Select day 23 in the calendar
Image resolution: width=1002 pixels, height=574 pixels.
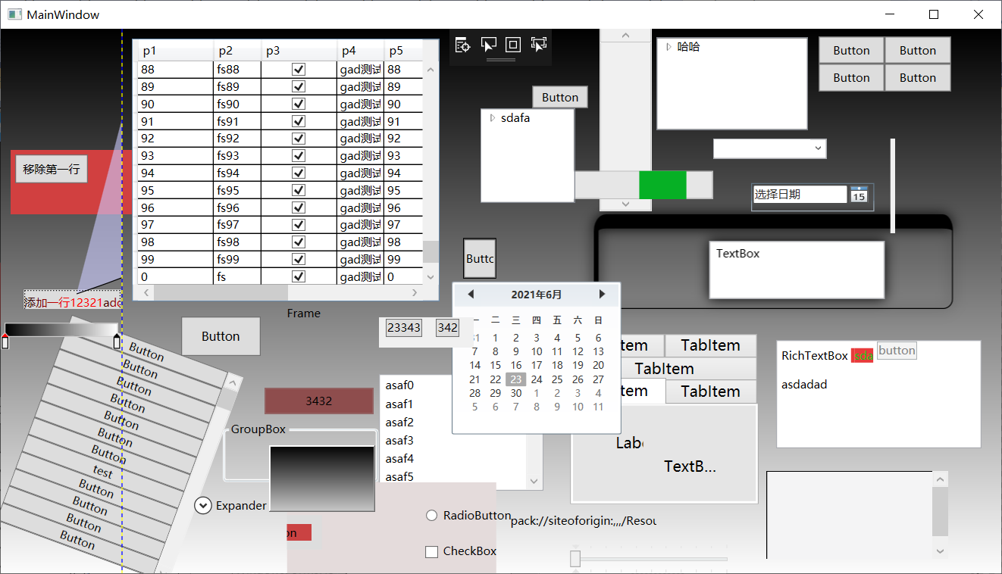tap(516, 379)
